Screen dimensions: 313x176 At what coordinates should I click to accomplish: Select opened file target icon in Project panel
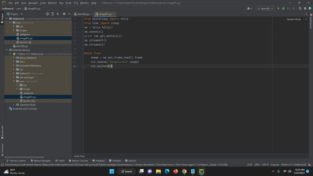pyautogui.click(x=47, y=14)
